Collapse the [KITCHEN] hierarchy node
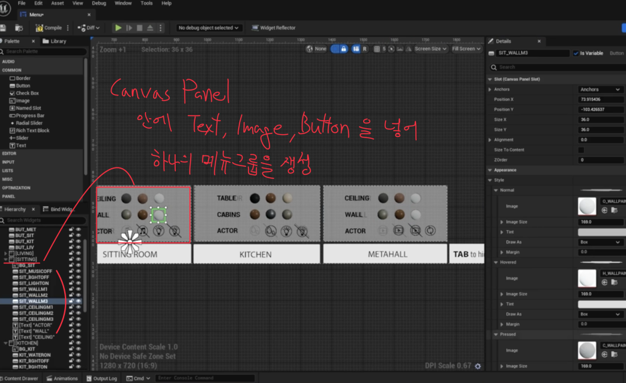Image resolution: width=626 pixels, height=383 pixels. (x=5, y=343)
